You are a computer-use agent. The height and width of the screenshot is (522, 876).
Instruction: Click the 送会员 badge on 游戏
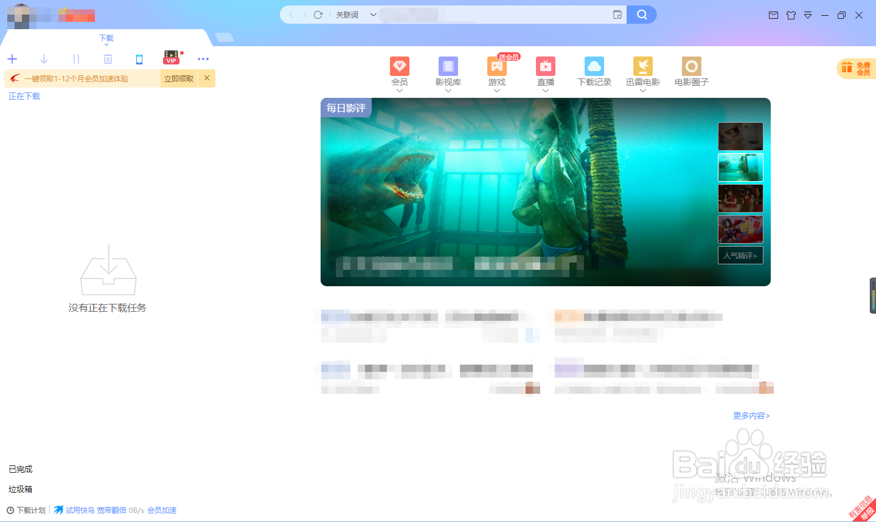pyautogui.click(x=509, y=57)
